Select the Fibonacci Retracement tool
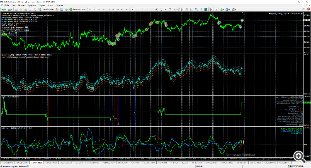Image resolution: width=311 pixels, height=168 pixels. coord(160,9)
